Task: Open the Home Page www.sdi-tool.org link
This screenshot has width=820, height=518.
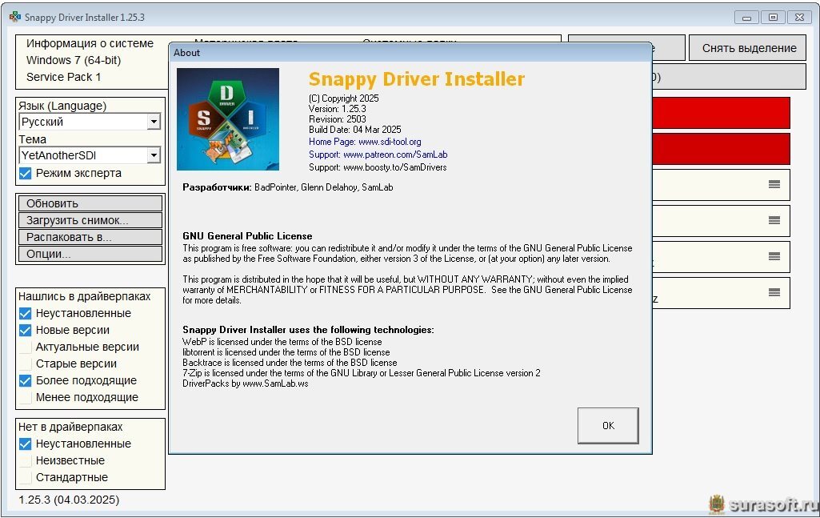Action: tap(365, 142)
